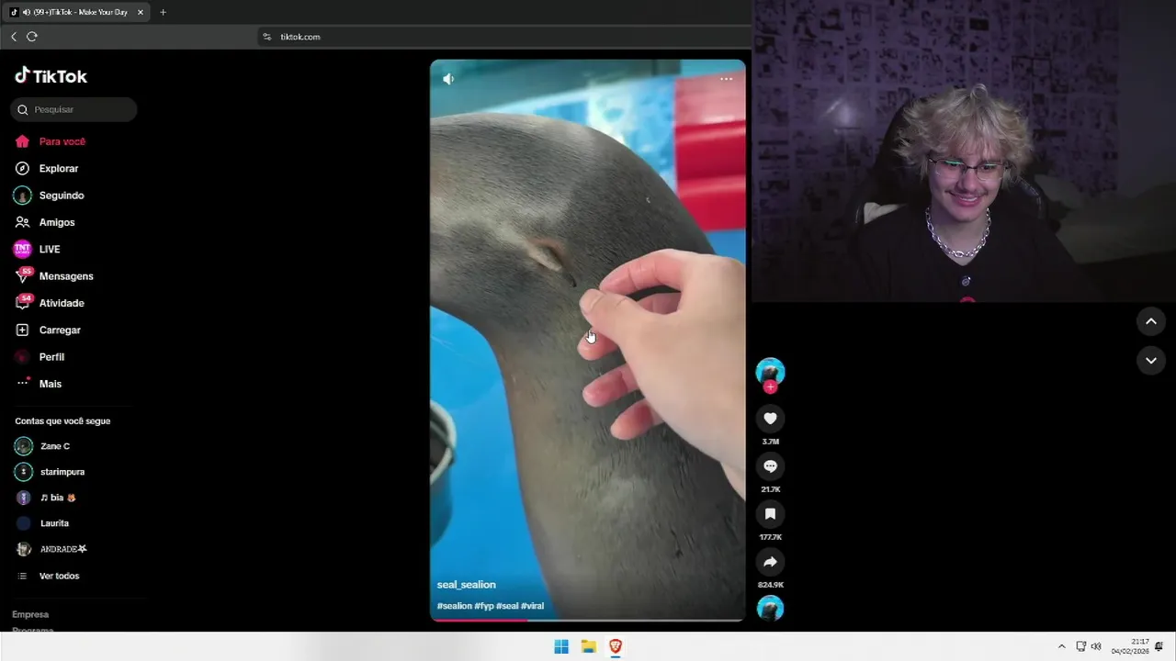The image size is (1176, 661).
Task: Reload the page with refresh icon
Action: (32, 37)
